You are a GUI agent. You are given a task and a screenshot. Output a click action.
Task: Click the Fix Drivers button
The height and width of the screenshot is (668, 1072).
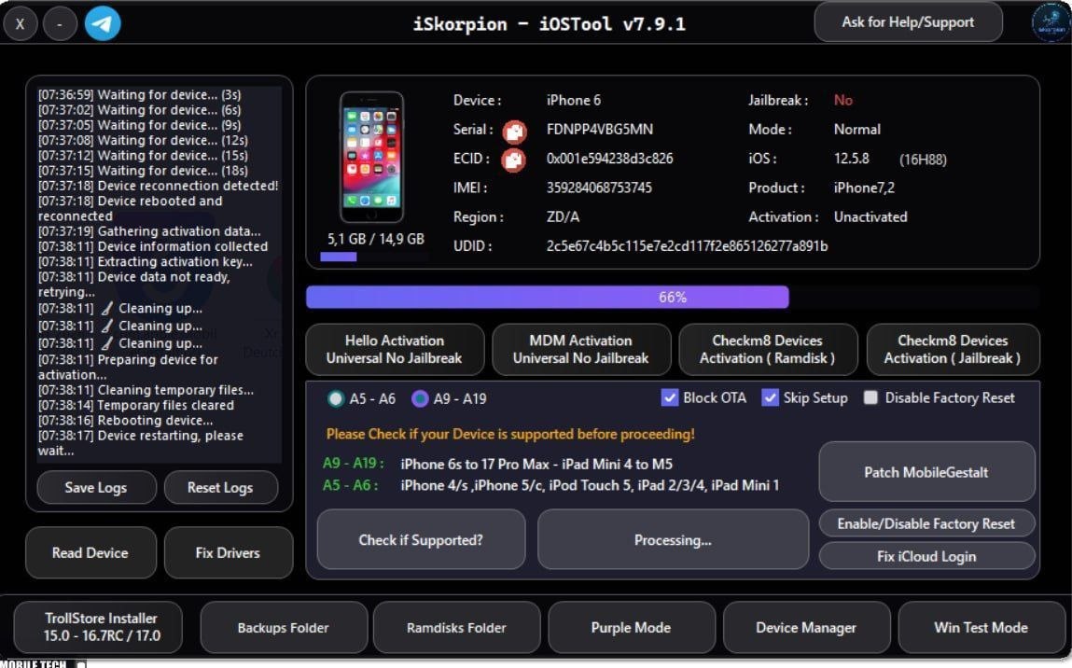(x=228, y=552)
